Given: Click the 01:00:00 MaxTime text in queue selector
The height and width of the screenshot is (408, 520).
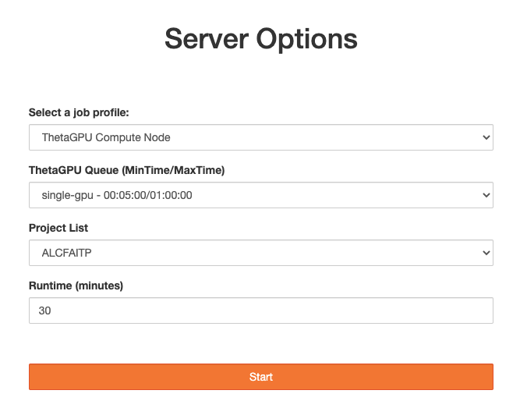Looking at the screenshot, I should (171, 195).
